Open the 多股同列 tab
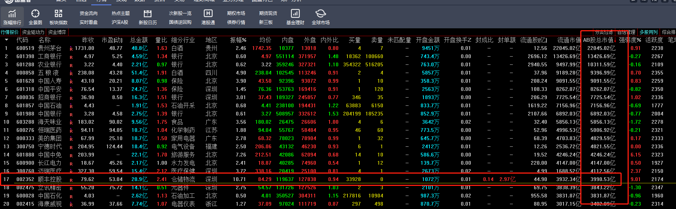The height and width of the screenshot is (209, 676). (x=648, y=32)
